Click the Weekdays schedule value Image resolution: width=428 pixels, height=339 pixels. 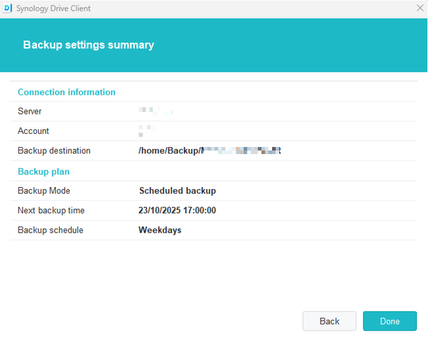point(160,230)
